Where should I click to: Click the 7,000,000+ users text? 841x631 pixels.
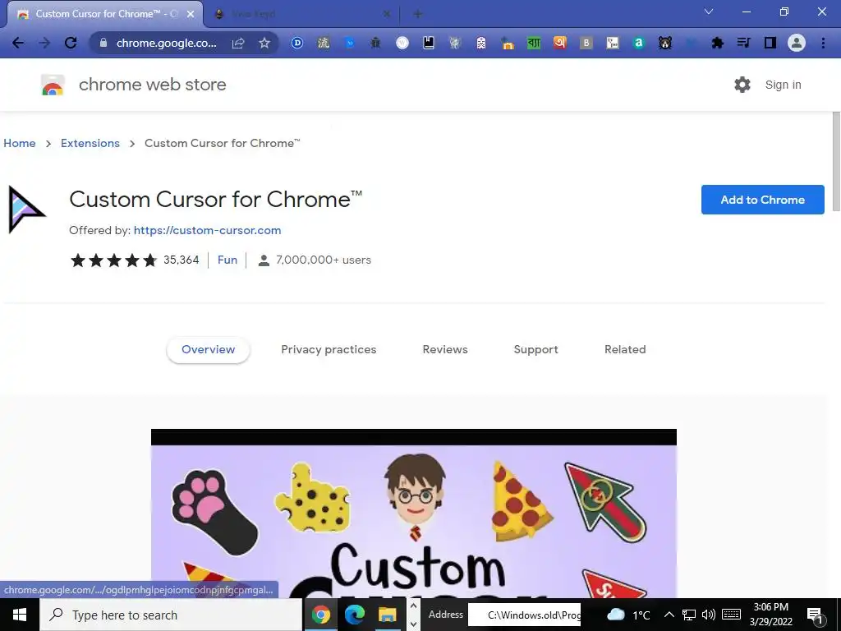(324, 260)
